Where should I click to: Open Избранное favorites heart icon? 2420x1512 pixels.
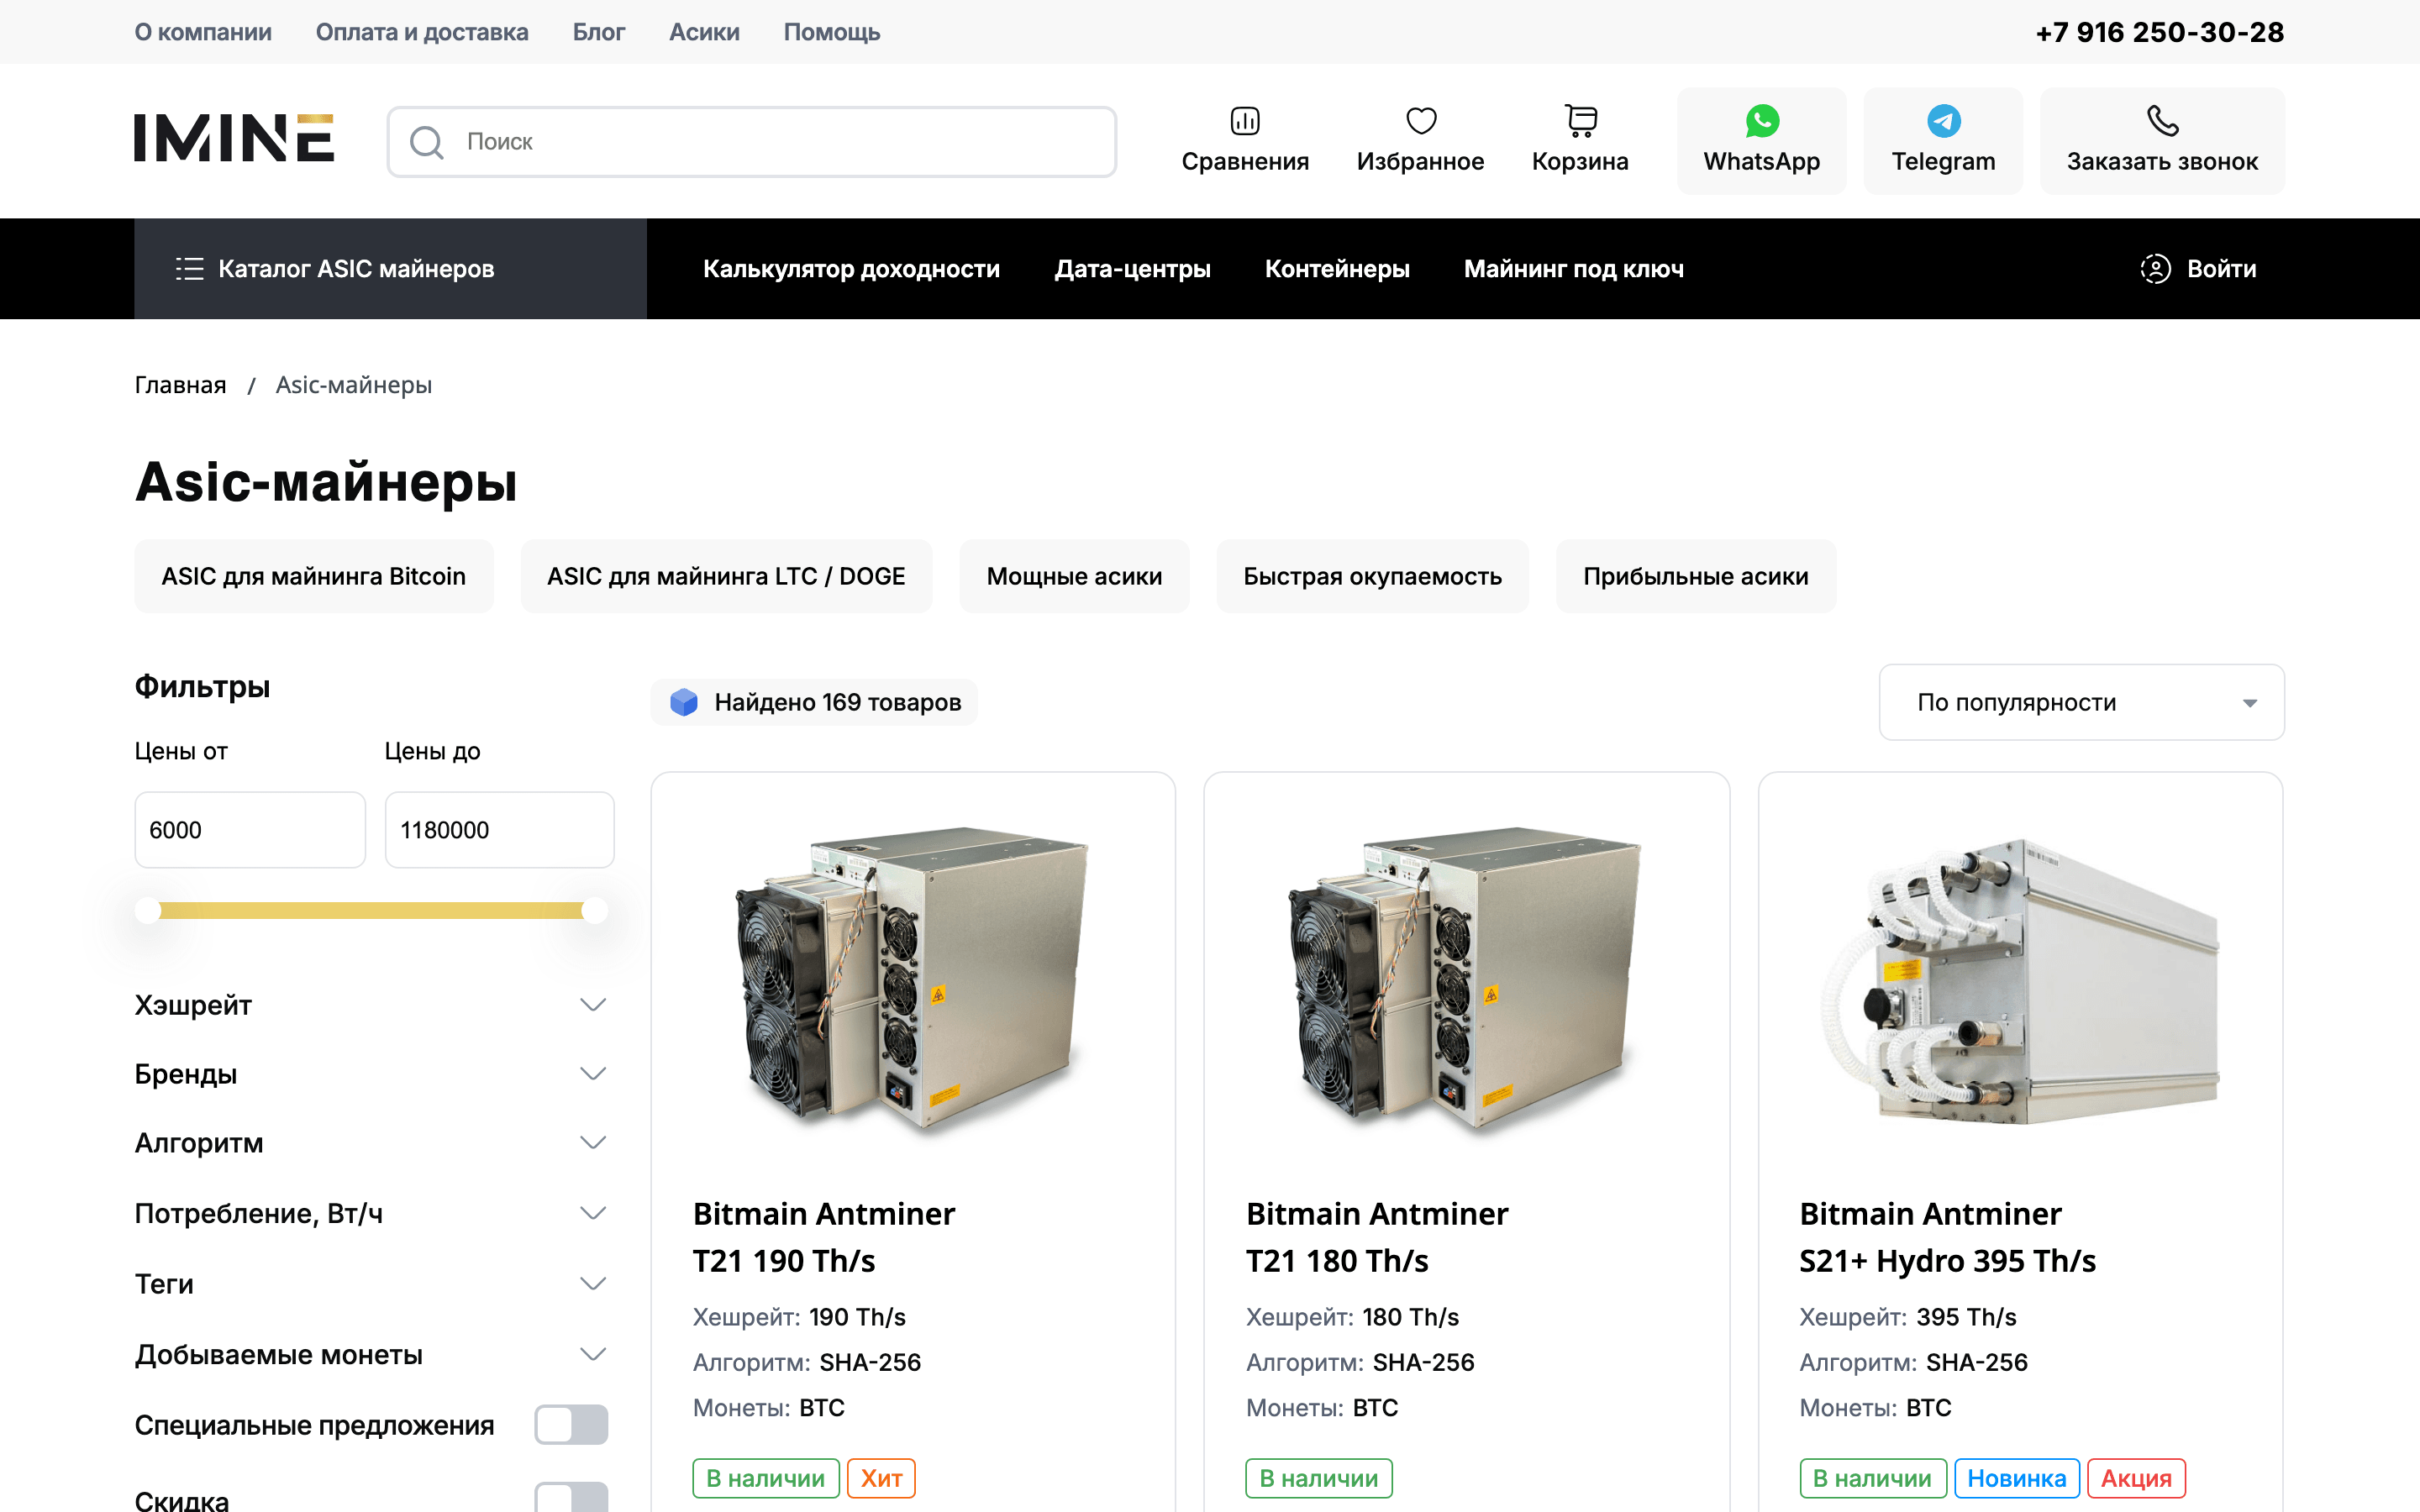click(x=1420, y=121)
